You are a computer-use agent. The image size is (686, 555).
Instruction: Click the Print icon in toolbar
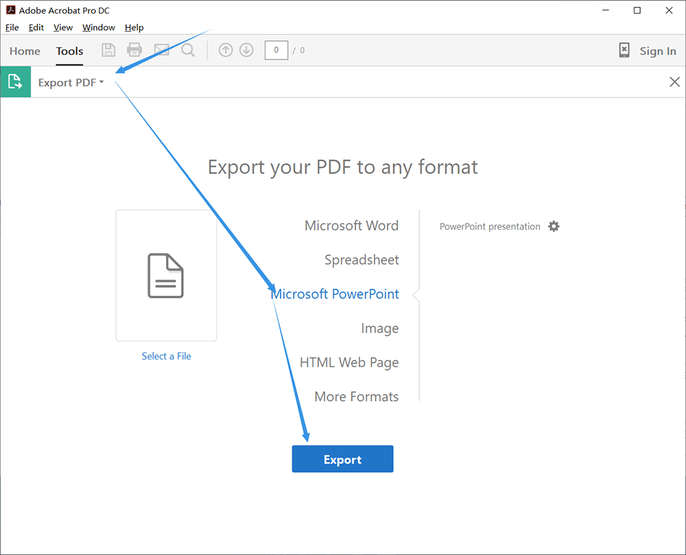pos(134,50)
